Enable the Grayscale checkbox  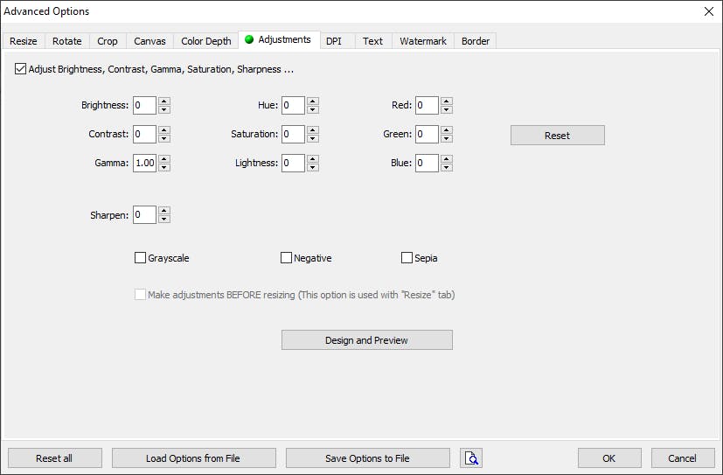click(x=141, y=258)
